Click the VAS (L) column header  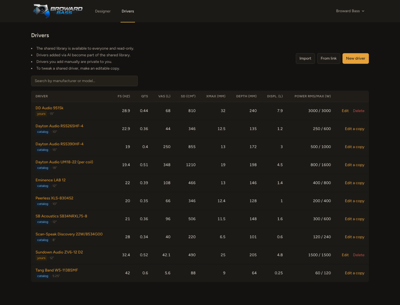pyautogui.click(x=164, y=96)
